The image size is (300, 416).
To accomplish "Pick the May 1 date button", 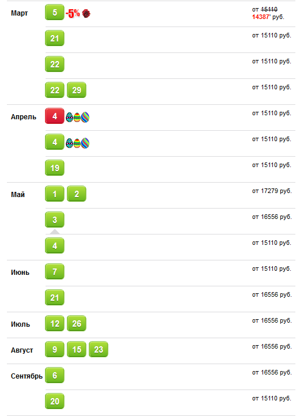I will click(54, 194).
